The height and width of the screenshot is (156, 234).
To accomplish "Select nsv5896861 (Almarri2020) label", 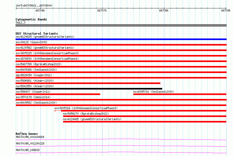I will click(x=35, y=81).
